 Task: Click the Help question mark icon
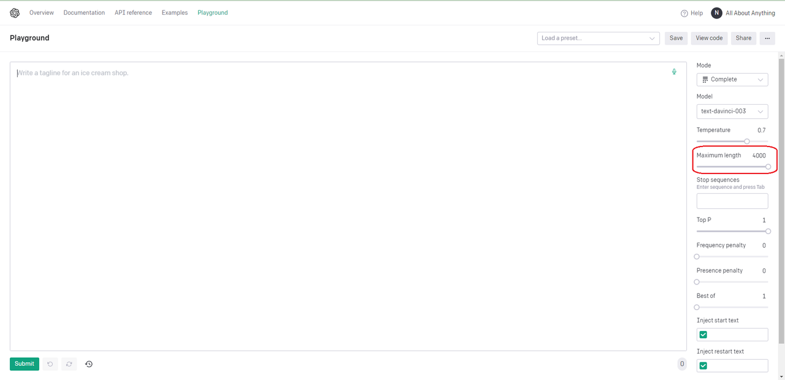[x=684, y=13]
